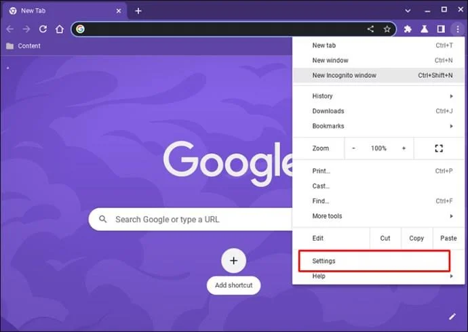Go to the Home page icon
Image resolution: width=468 pixels, height=332 pixels.
[60, 29]
